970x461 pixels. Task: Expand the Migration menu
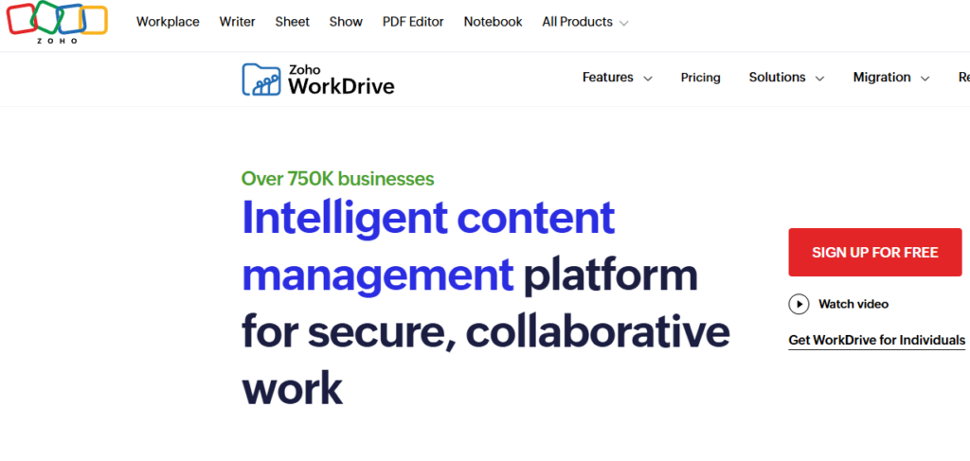tap(890, 78)
